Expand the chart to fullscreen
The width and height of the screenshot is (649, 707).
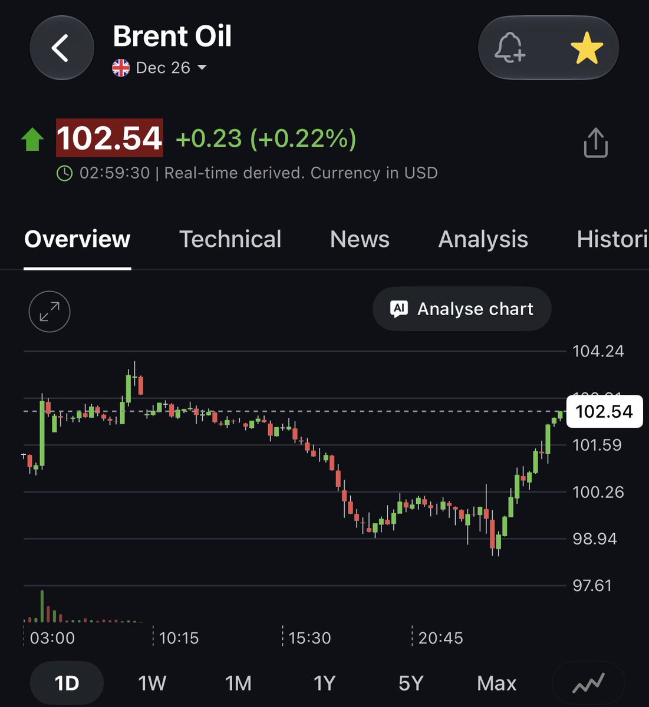(x=50, y=312)
